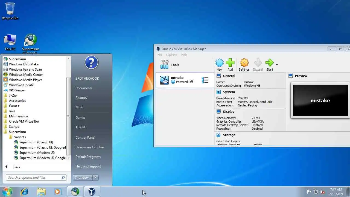Click the Search programs and files field

[x=36, y=178]
